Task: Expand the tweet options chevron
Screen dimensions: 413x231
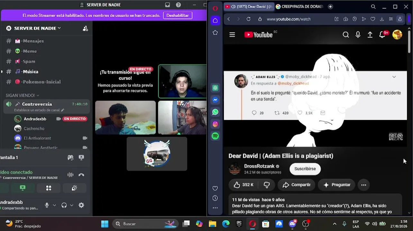Action: point(394,77)
